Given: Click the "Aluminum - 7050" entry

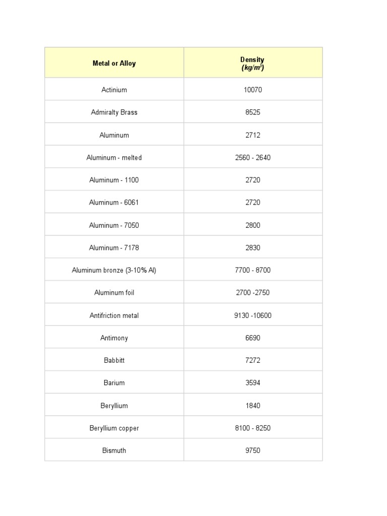Looking at the screenshot, I should (114, 225).
